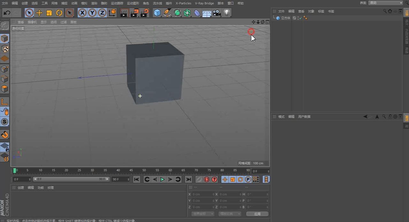
Task: Click the Enable Axis L-shaped icon
Action: tap(4, 102)
